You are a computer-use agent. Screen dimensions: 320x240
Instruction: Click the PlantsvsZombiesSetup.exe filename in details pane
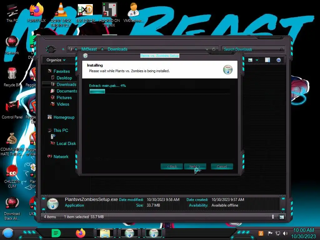91,199
